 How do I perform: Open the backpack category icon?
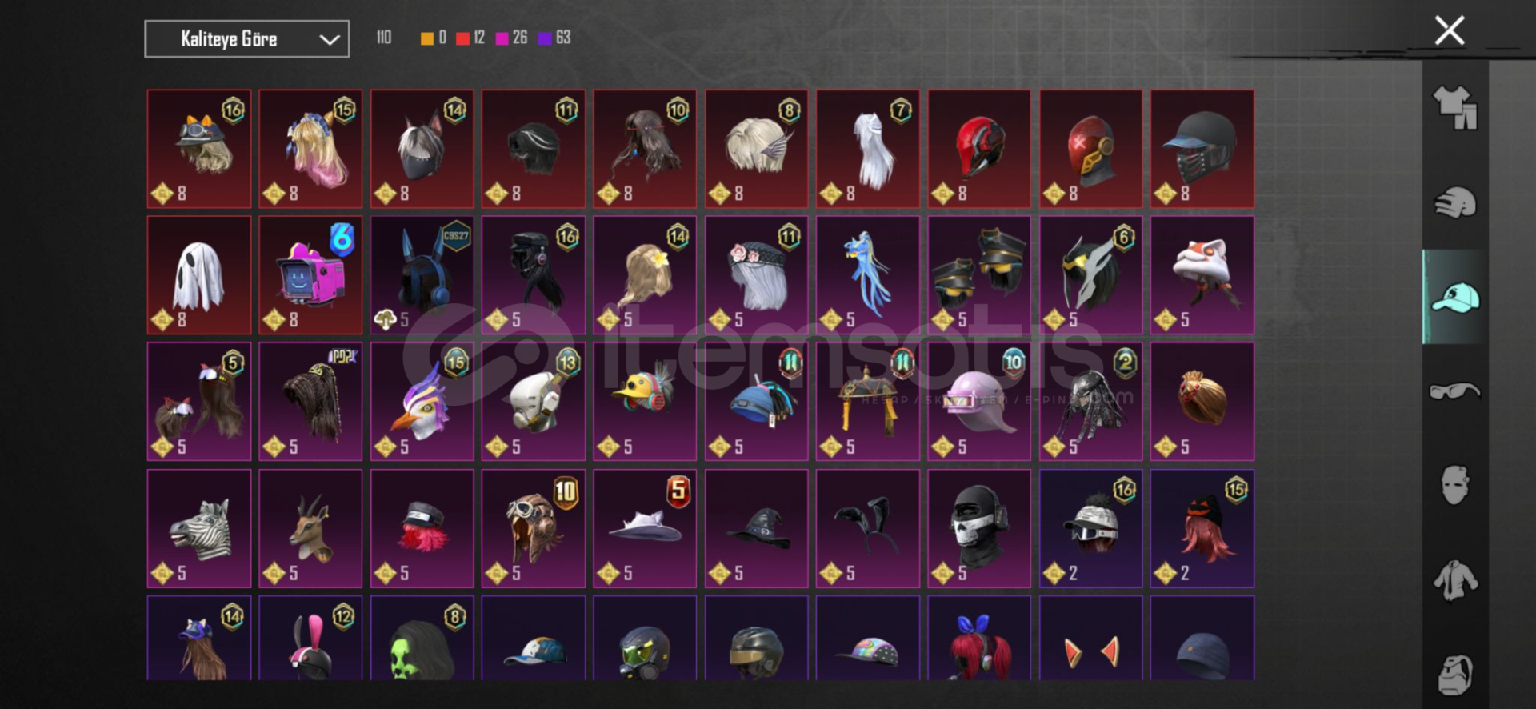[1455, 675]
